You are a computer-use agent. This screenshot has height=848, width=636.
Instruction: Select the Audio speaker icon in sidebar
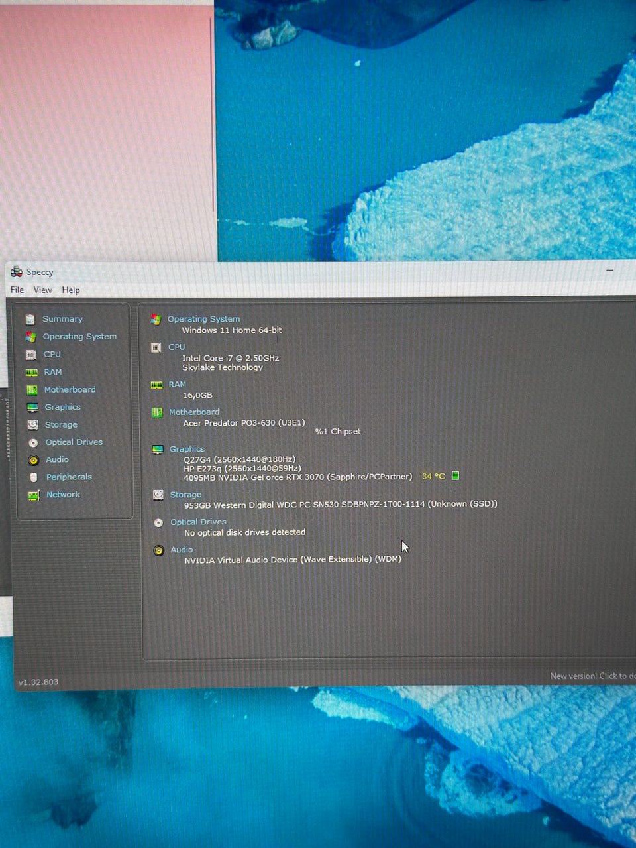click(34, 460)
